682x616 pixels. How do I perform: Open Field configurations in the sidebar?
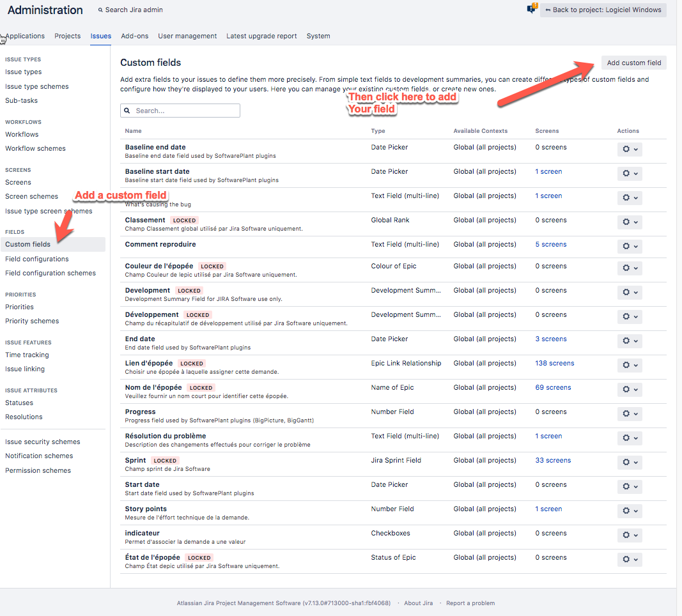point(37,259)
